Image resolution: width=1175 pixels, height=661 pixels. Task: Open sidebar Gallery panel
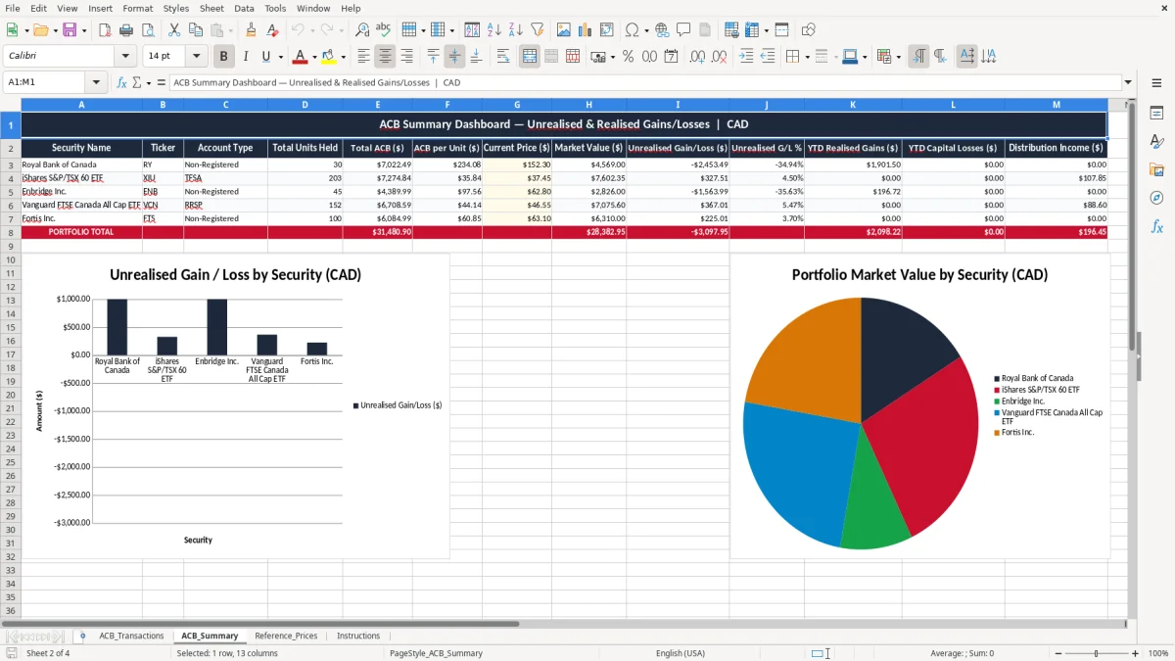click(1156, 170)
